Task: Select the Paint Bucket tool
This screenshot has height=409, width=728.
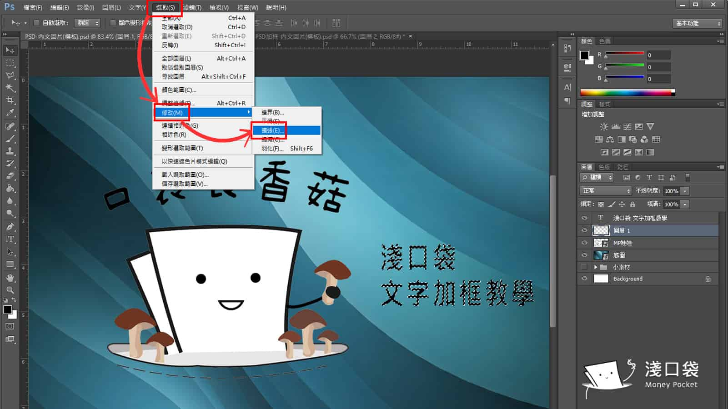Action: pyautogui.click(x=10, y=189)
